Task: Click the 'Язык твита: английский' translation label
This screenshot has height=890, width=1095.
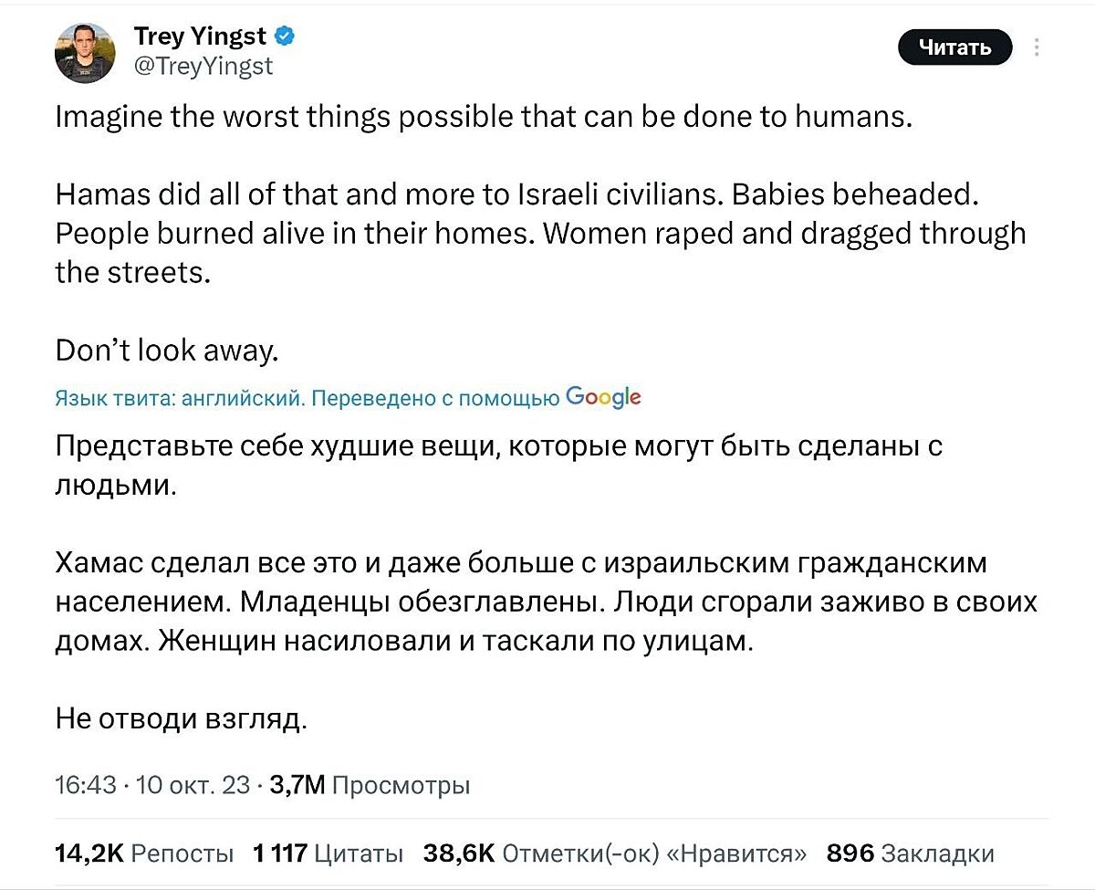Action: [178, 398]
